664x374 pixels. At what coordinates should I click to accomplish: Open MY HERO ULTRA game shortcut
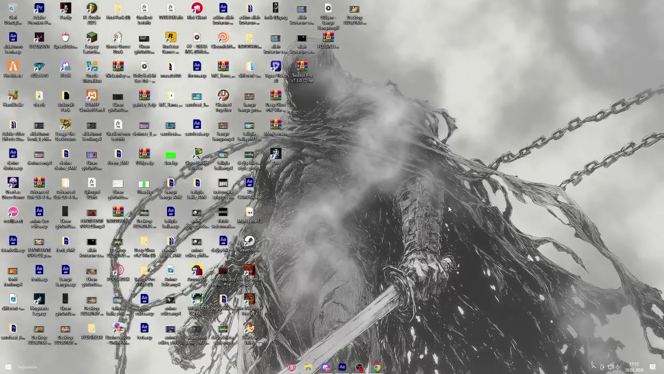[197, 304]
